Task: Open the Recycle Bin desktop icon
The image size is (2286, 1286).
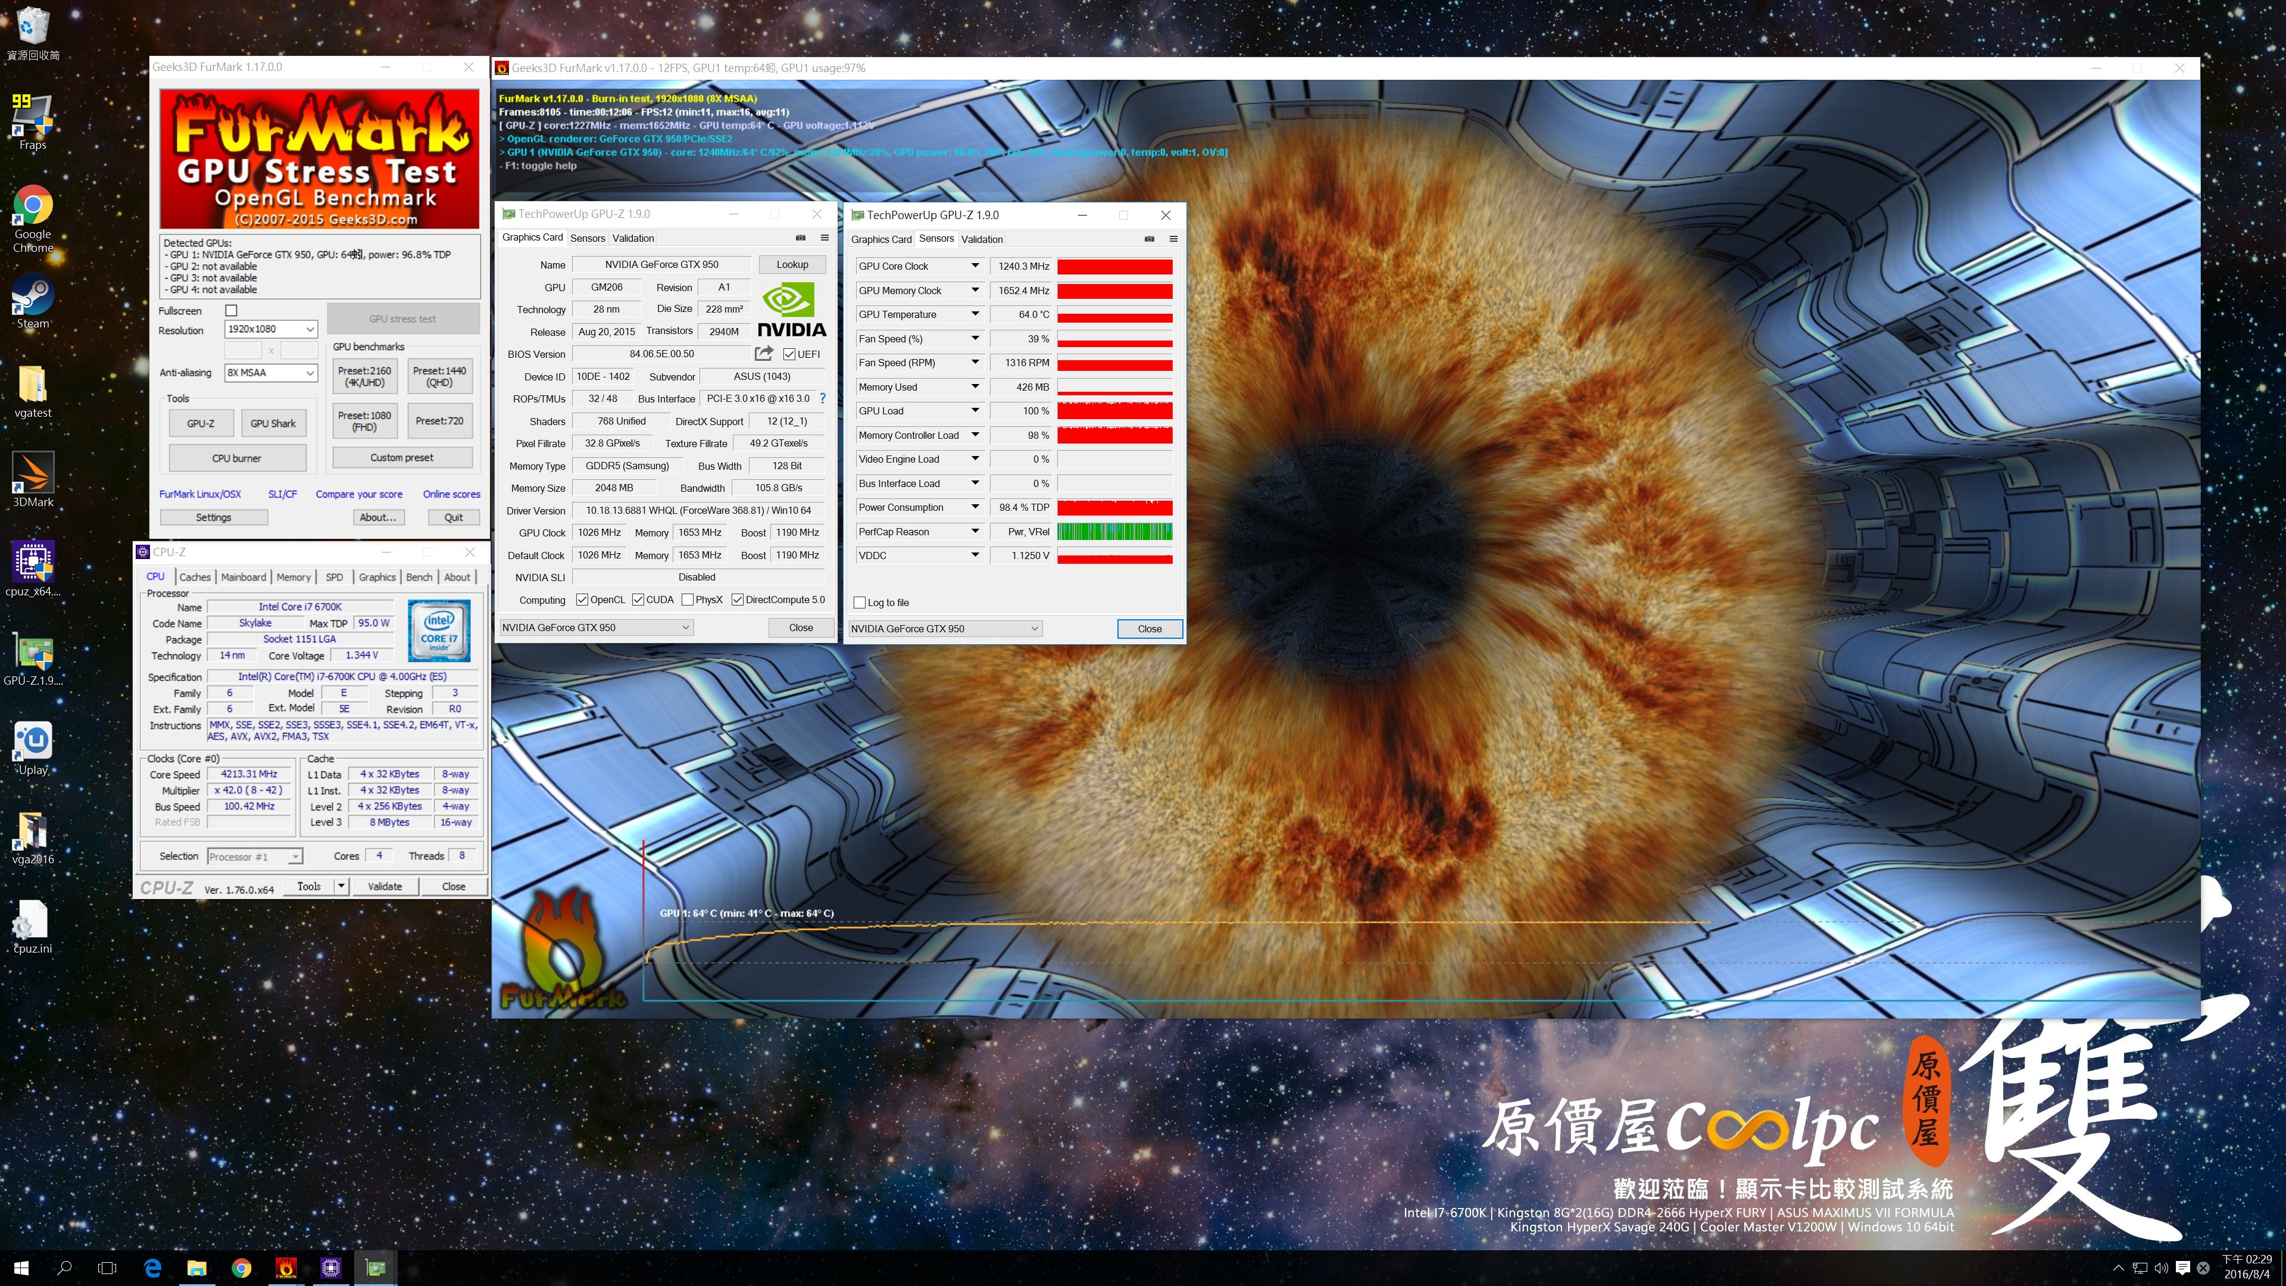Action: tap(33, 34)
